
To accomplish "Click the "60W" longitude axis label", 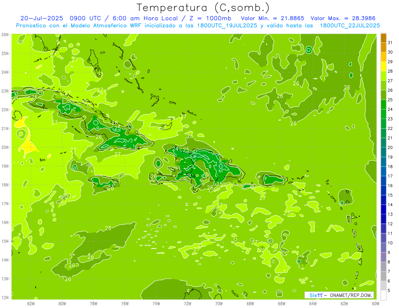I will coord(376,303).
